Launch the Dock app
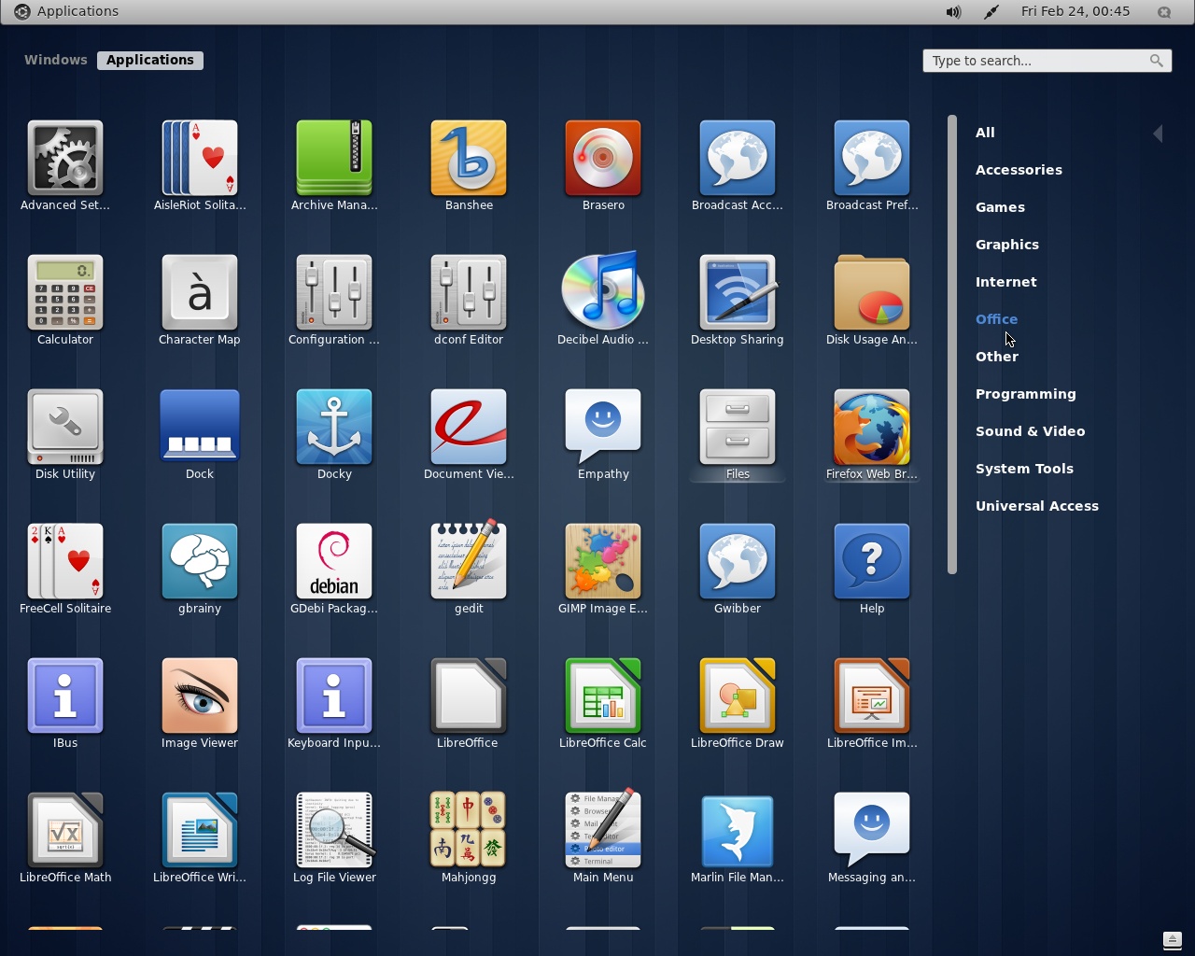 tap(200, 435)
